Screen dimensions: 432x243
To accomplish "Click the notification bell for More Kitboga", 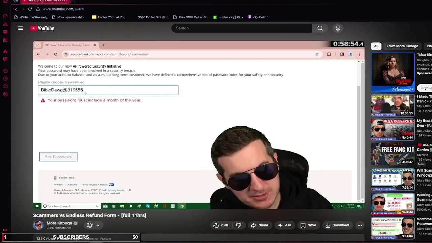I will pos(90,225).
